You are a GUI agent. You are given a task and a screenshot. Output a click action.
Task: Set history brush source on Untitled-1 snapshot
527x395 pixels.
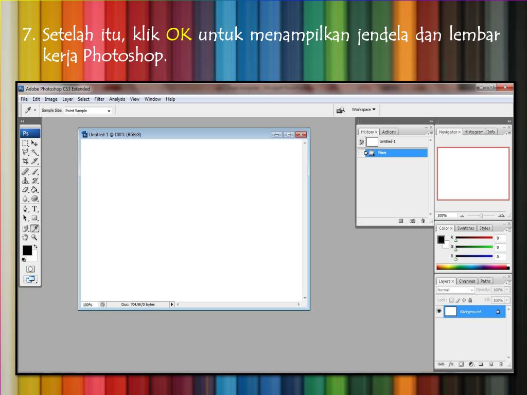click(x=361, y=142)
